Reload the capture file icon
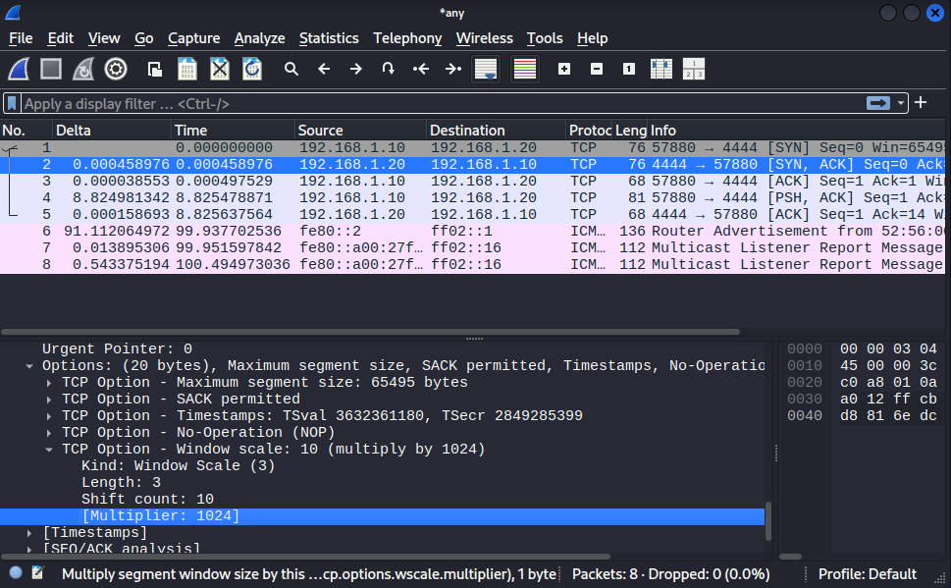 pyautogui.click(x=252, y=69)
